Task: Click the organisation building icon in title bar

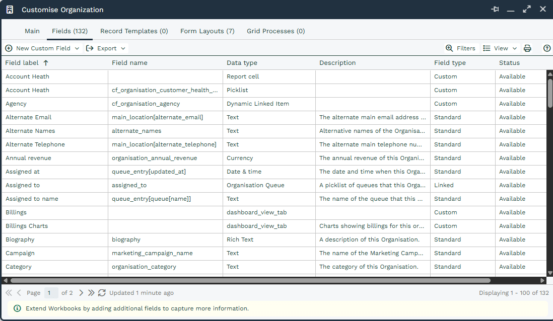Action: pos(10,10)
